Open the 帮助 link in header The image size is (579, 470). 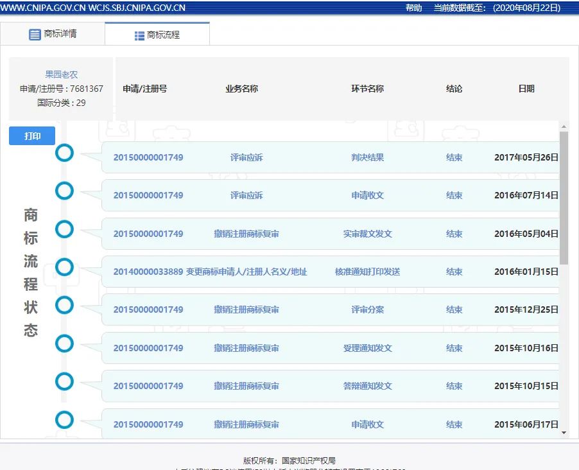[x=414, y=8]
